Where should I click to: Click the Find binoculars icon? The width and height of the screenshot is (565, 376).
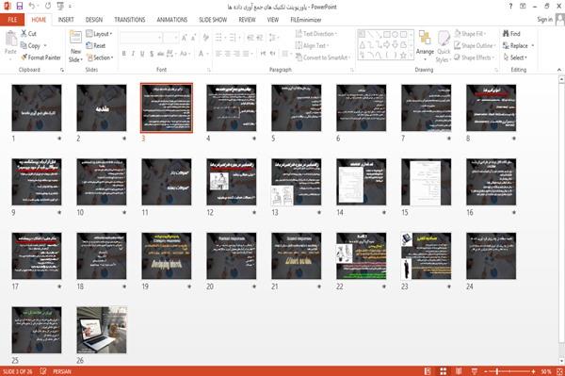[x=506, y=34]
